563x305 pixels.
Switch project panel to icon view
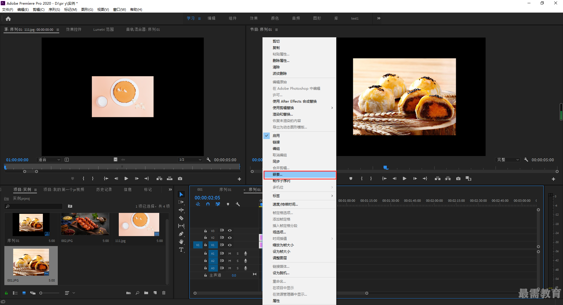coord(24,293)
